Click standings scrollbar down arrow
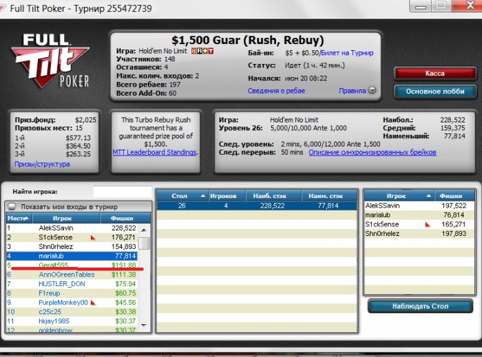The image size is (482, 357). coord(143,325)
